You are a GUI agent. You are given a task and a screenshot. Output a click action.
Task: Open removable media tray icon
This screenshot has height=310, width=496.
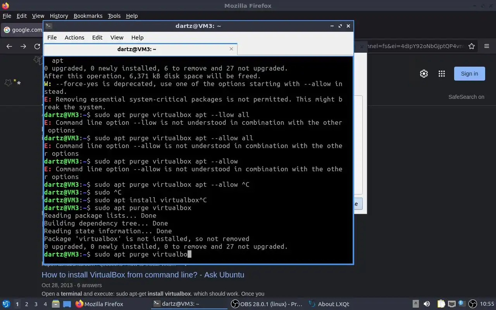[x=415, y=304]
